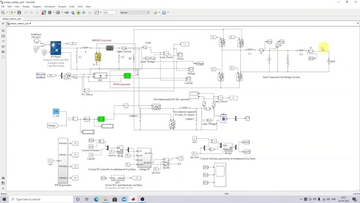Click Hide/Show Explorer Bar icon
Viewport: 360px width, 203px height.
click(3, 23)
